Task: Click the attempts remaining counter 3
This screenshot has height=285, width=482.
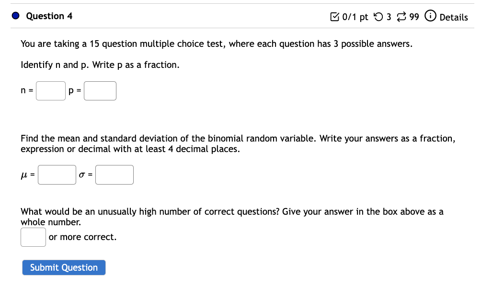Action: (389, 17)
